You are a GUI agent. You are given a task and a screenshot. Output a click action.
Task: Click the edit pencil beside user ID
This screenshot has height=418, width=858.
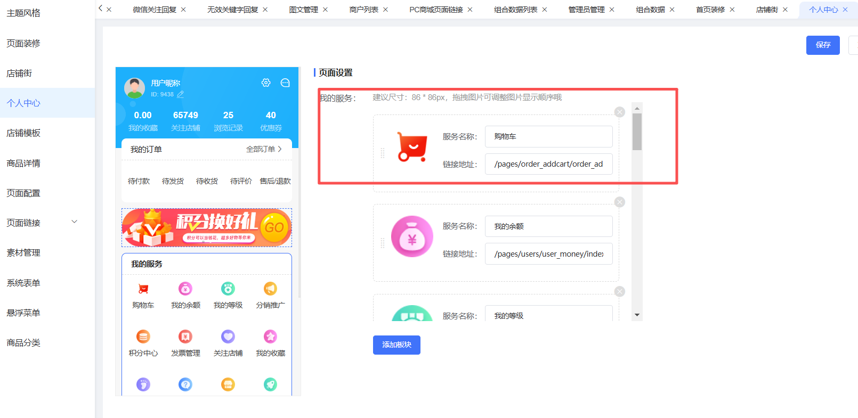click(x=180, y=94)
